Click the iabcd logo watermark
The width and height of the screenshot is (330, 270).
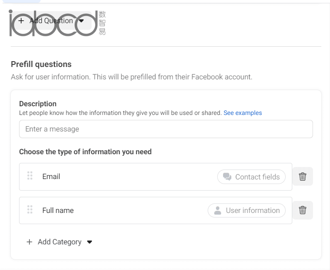point(57,23)
